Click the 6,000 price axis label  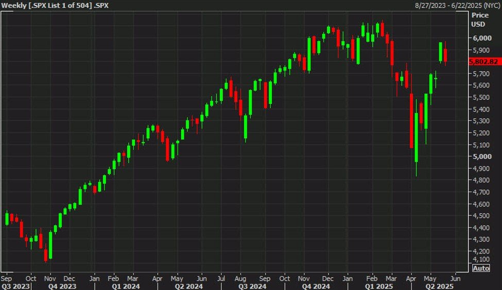(x=482, y=38)
